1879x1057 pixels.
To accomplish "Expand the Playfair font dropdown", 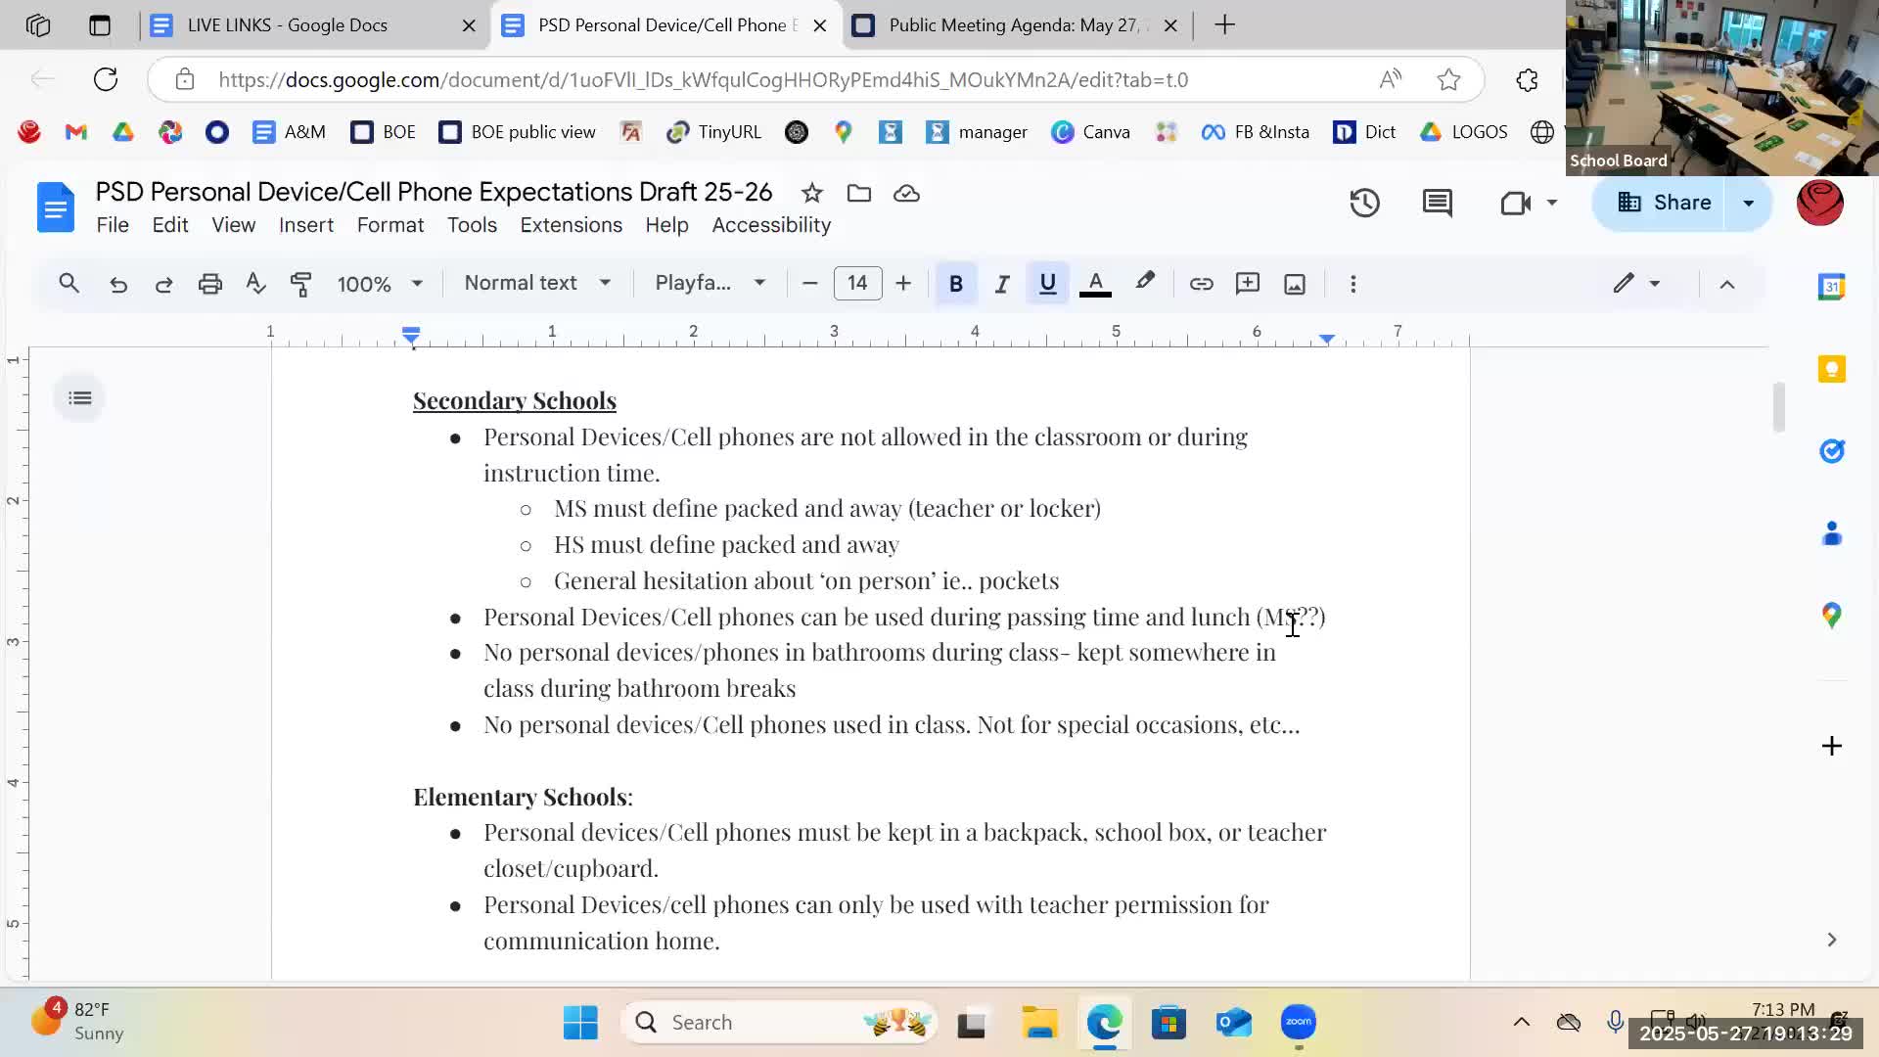I will click(x=710, y=283).
